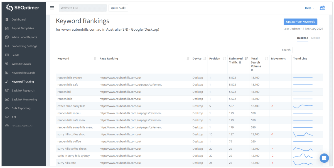
Task: Open Keyword Tracking sidebar icon
Action: coord(7,82)
